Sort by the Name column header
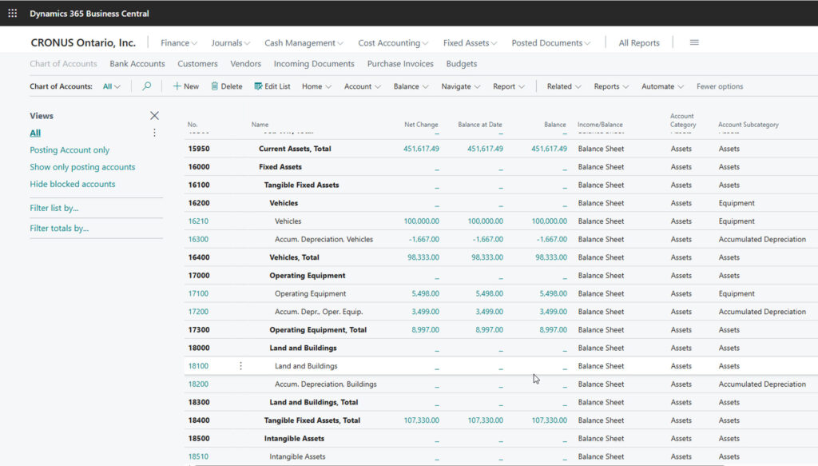The image size is (818, 466). point(260,124)
